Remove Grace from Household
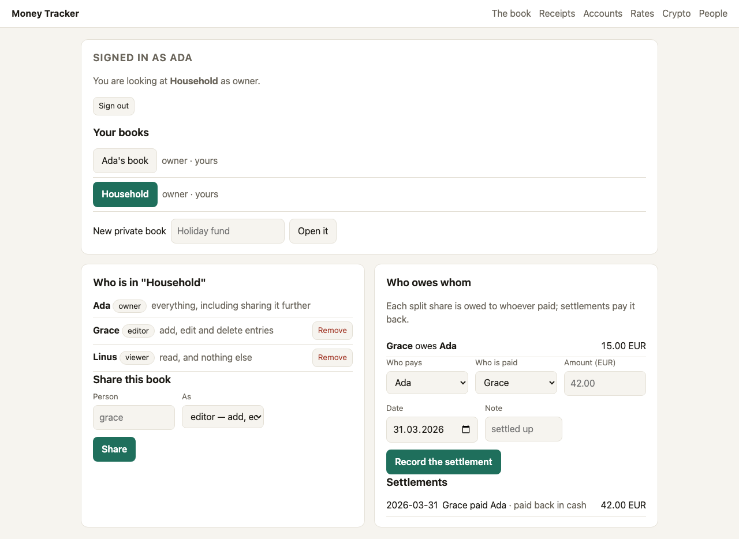The width and height of the screenshot is (739, 539). click(333, 331)
